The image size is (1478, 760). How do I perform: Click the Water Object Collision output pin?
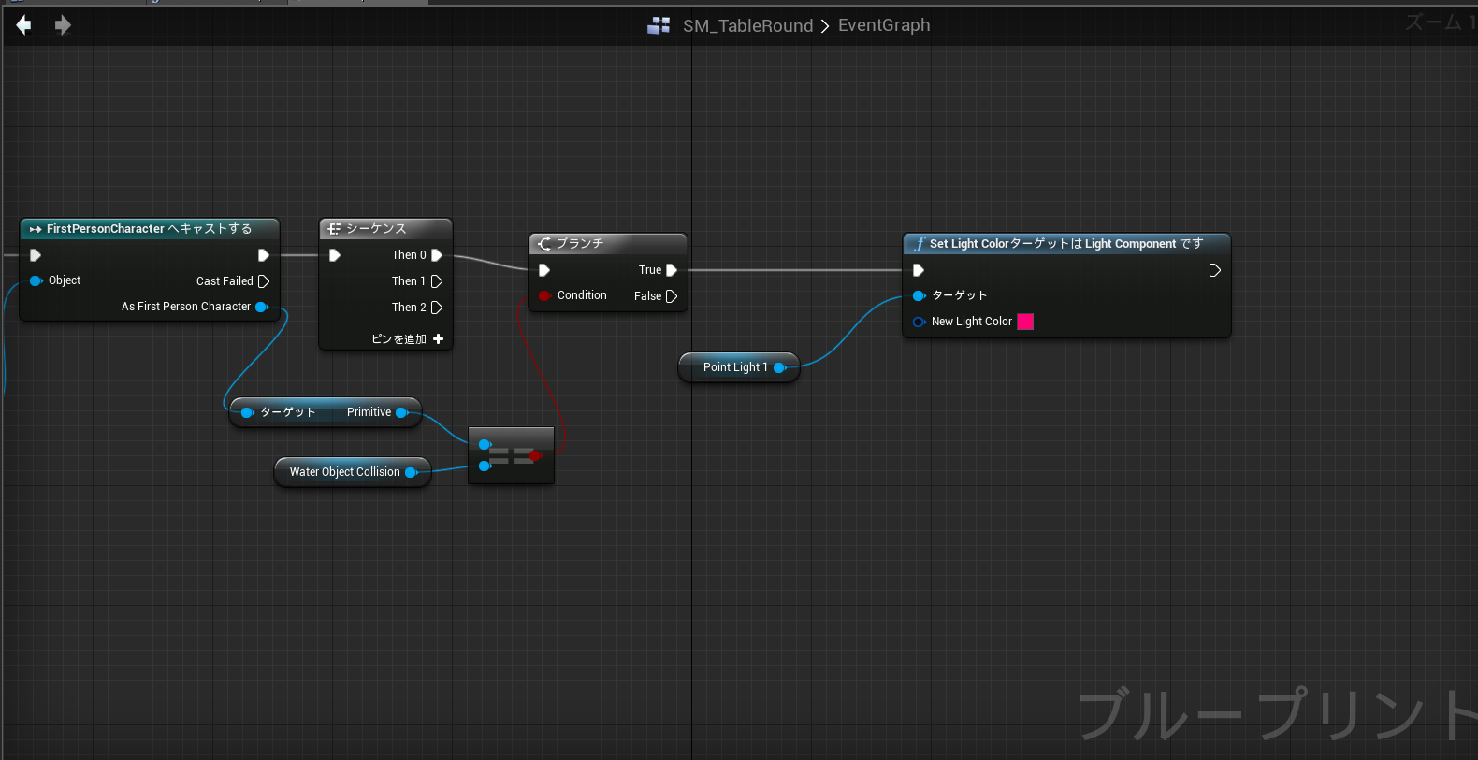pos(411,472)
